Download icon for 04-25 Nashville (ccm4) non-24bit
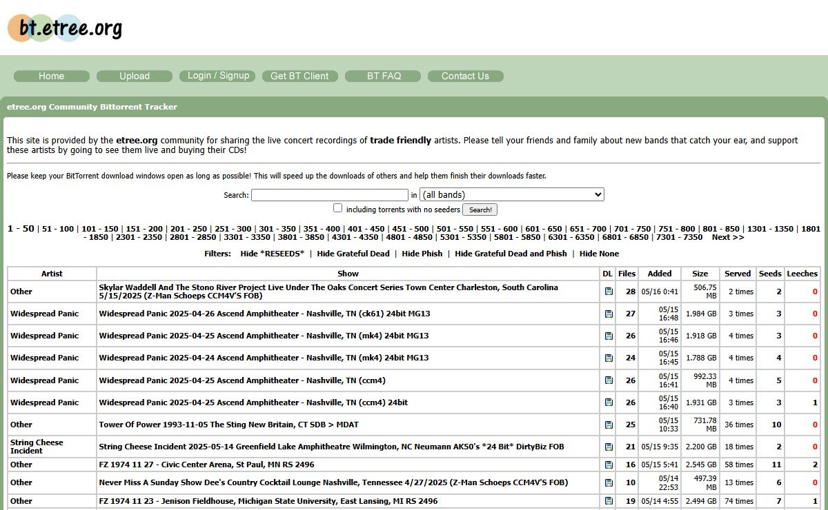This screenshot has width=828, height=510. point(608,380)
